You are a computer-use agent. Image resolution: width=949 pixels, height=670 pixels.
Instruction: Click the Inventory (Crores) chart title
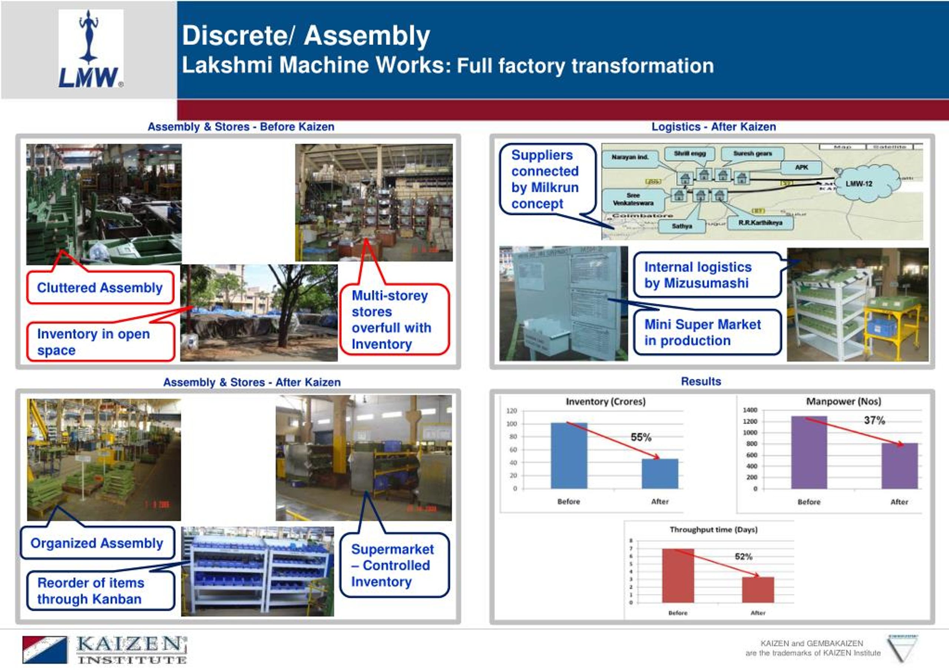click(605, 401)
